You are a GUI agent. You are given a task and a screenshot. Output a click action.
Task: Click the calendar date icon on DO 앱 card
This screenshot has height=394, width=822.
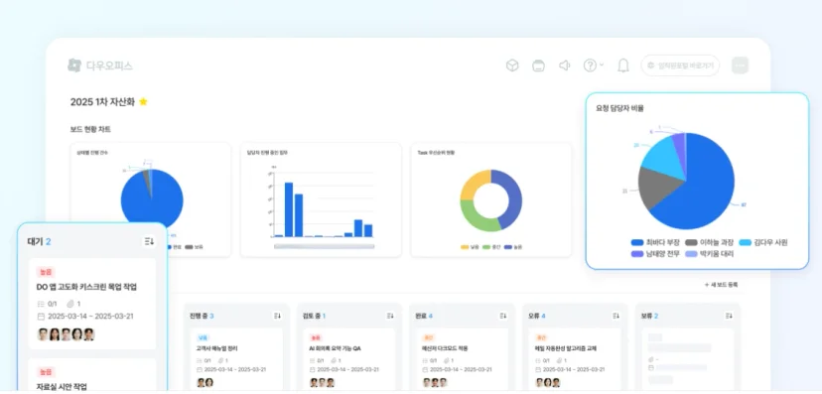[41, 317]
